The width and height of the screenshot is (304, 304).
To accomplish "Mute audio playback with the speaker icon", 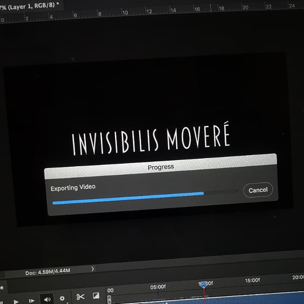I will pyautogui.click(x=47, y=299).
